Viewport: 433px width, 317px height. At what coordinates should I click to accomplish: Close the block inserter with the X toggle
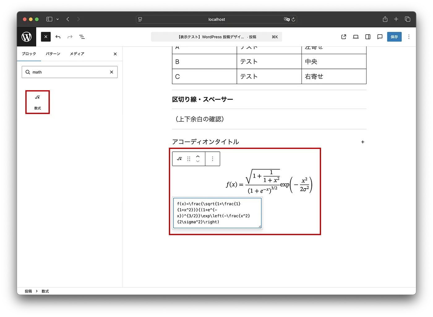(45, 37)
